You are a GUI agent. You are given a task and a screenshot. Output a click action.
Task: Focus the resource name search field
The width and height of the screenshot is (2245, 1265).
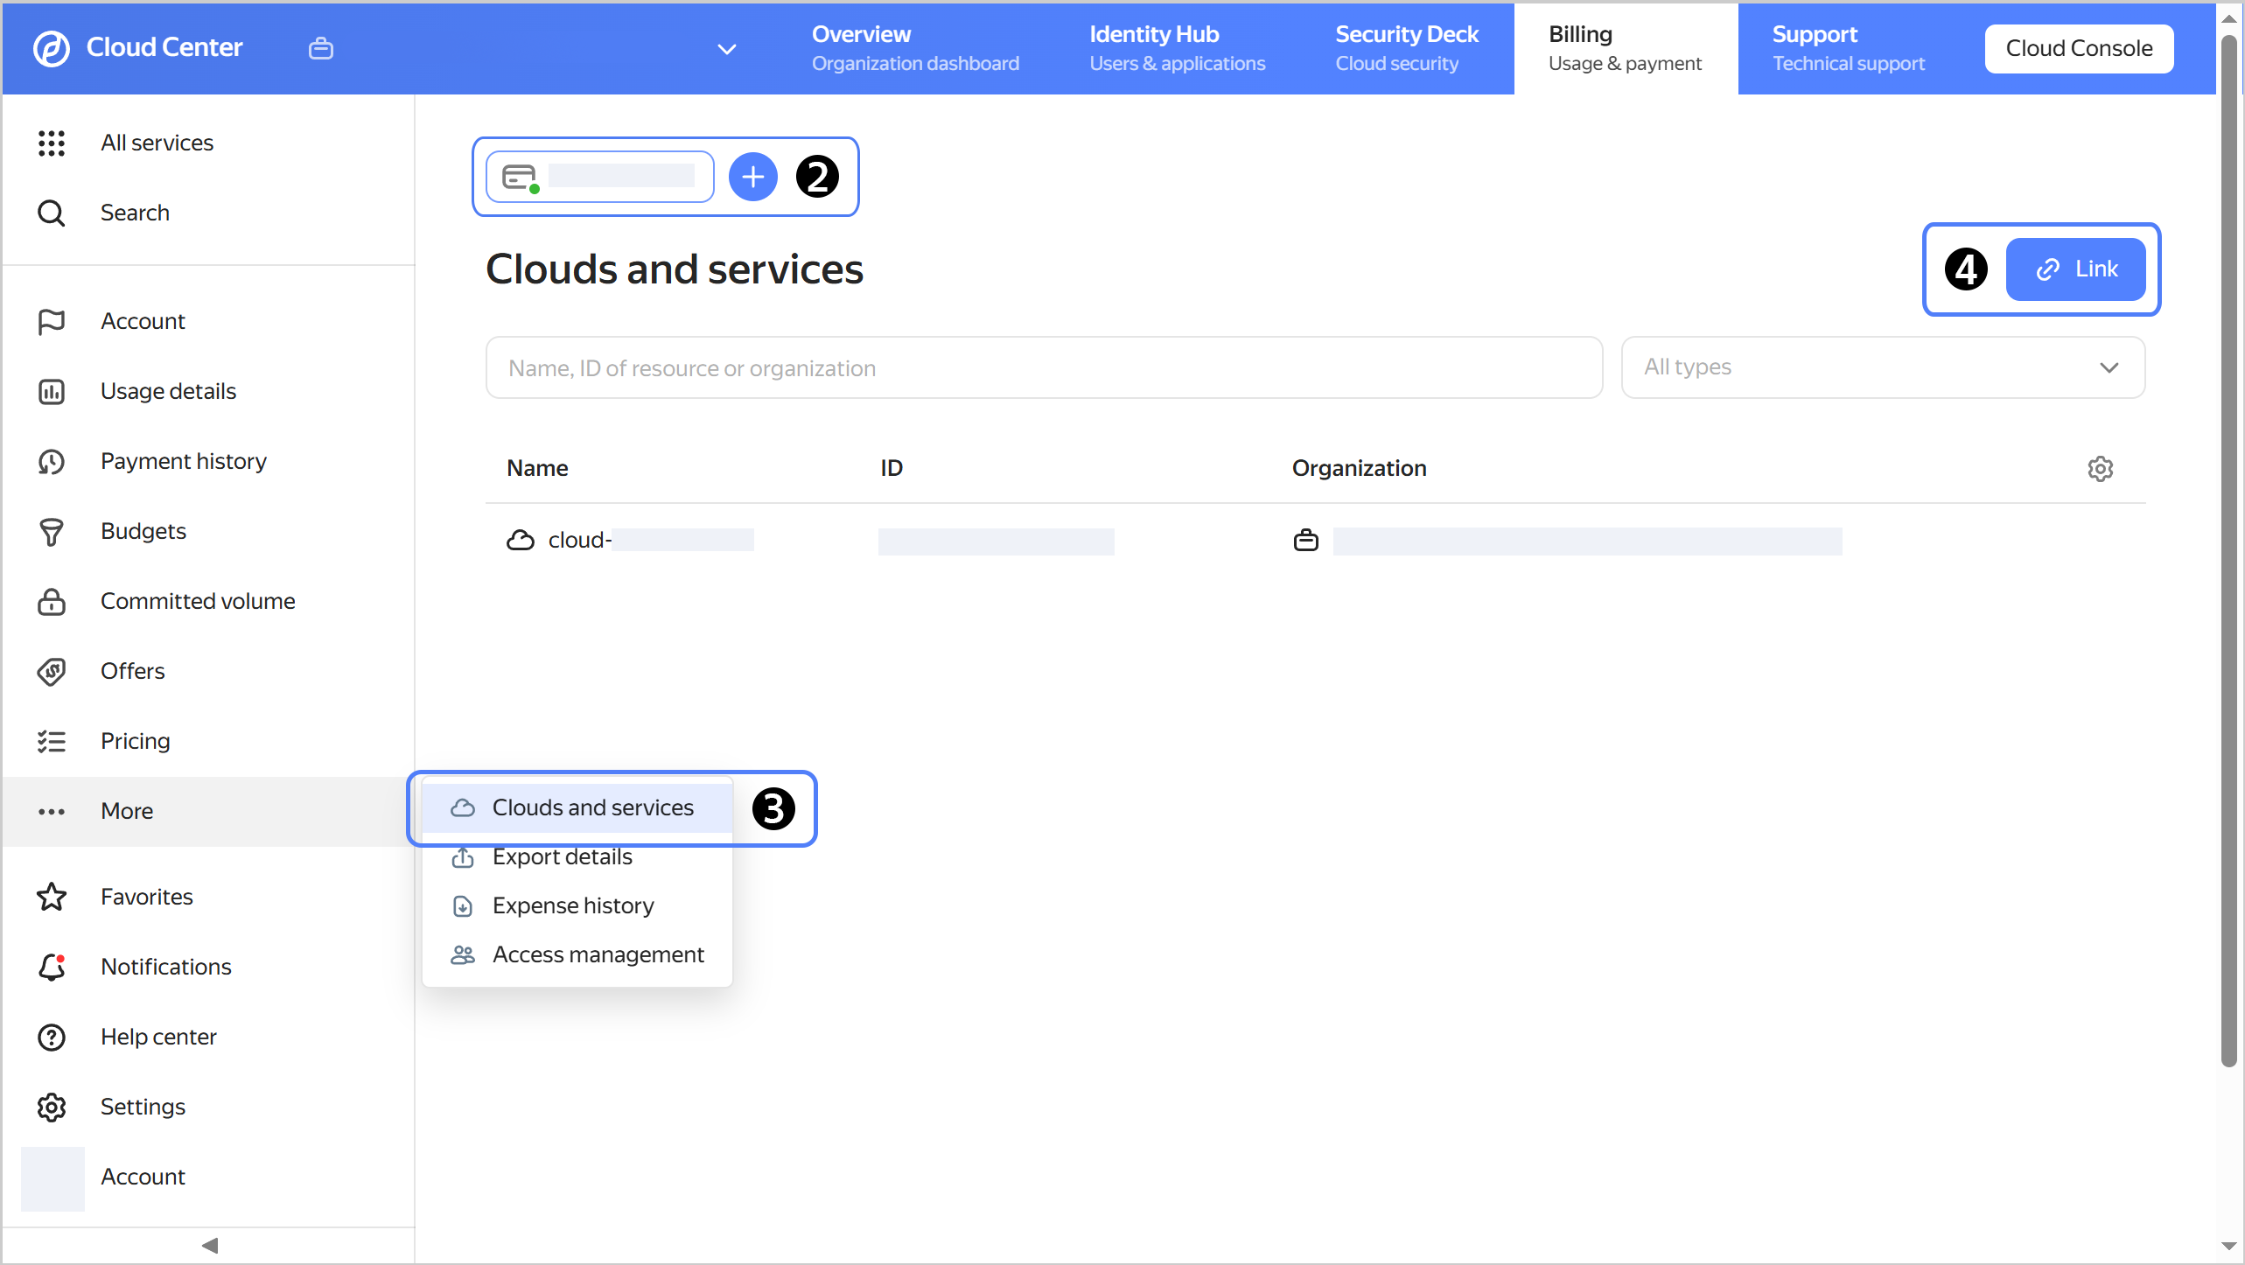[x=1043, y=368]
